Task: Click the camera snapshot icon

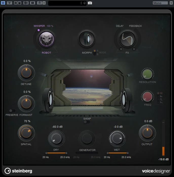Action: point(90,3)
